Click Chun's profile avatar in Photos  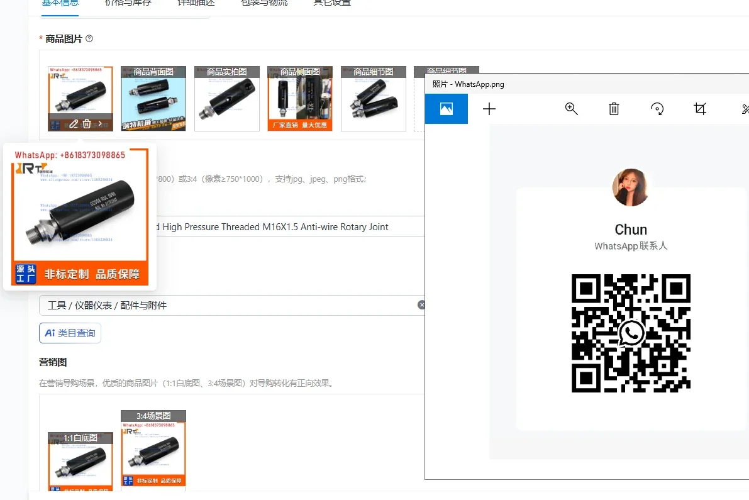tap(631, 187)
